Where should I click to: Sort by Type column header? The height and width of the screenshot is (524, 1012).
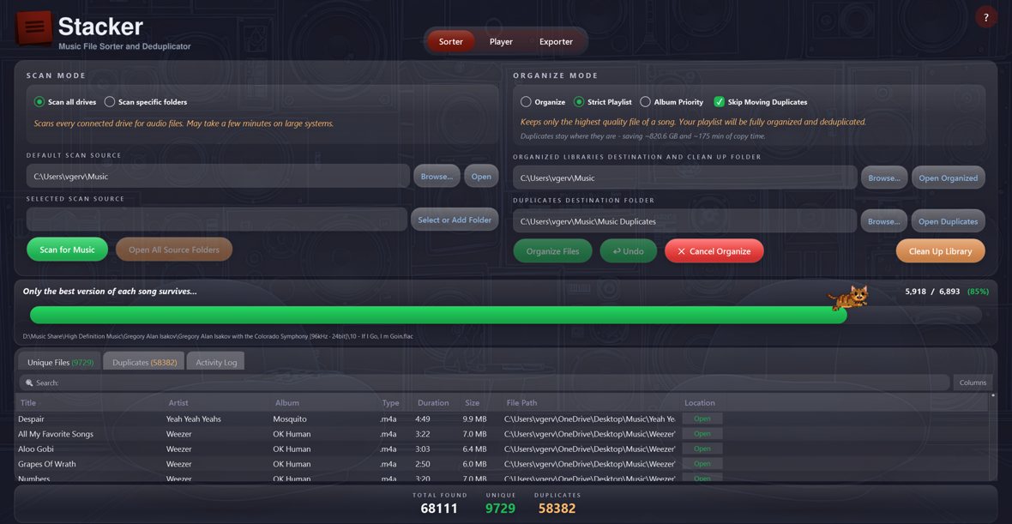(390, 403)
